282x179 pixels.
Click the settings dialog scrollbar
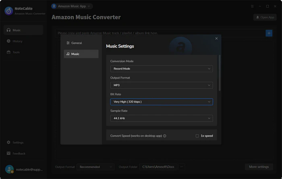click(x=220, y=73)
